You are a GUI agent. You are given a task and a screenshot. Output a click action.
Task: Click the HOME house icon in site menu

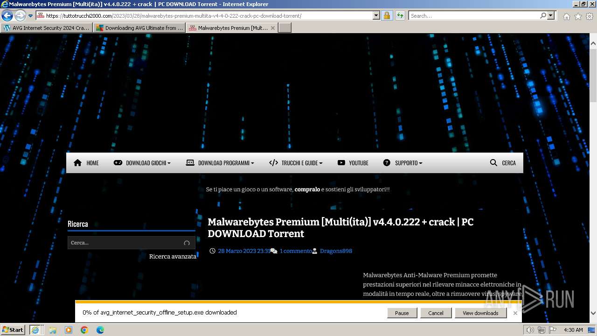(77, 163)
